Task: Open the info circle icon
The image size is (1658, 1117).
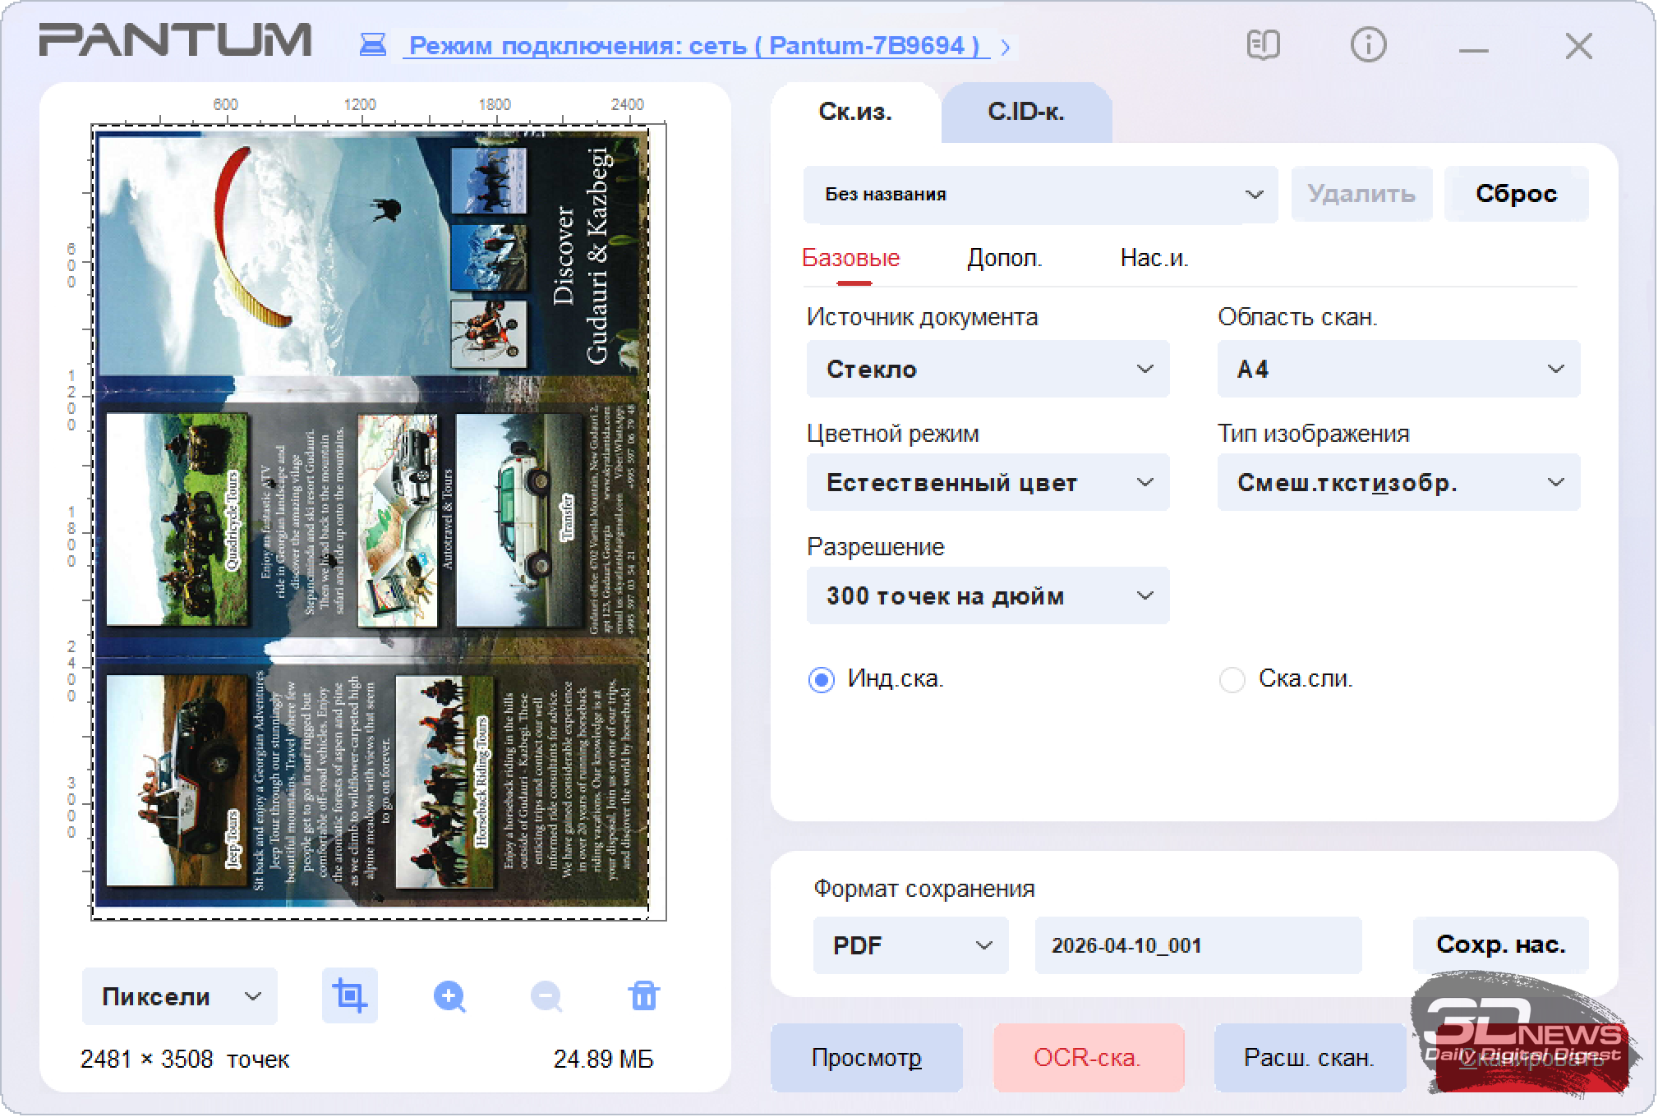Action: (x=1368, y=45)
